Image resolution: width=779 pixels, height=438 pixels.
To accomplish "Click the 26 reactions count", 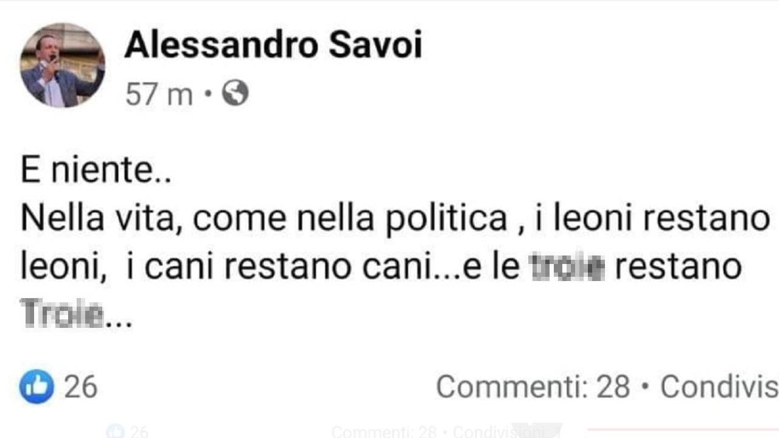I will click(81, 387).
